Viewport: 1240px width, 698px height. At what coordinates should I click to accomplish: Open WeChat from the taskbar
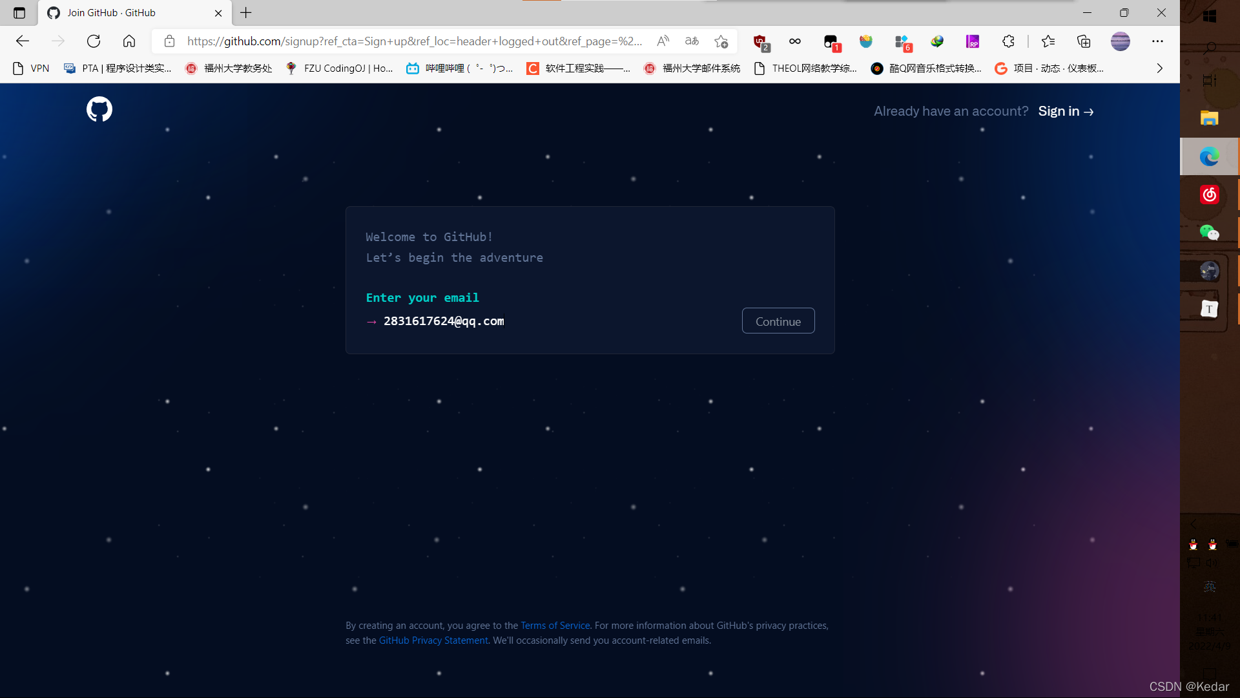point(1209,232)
